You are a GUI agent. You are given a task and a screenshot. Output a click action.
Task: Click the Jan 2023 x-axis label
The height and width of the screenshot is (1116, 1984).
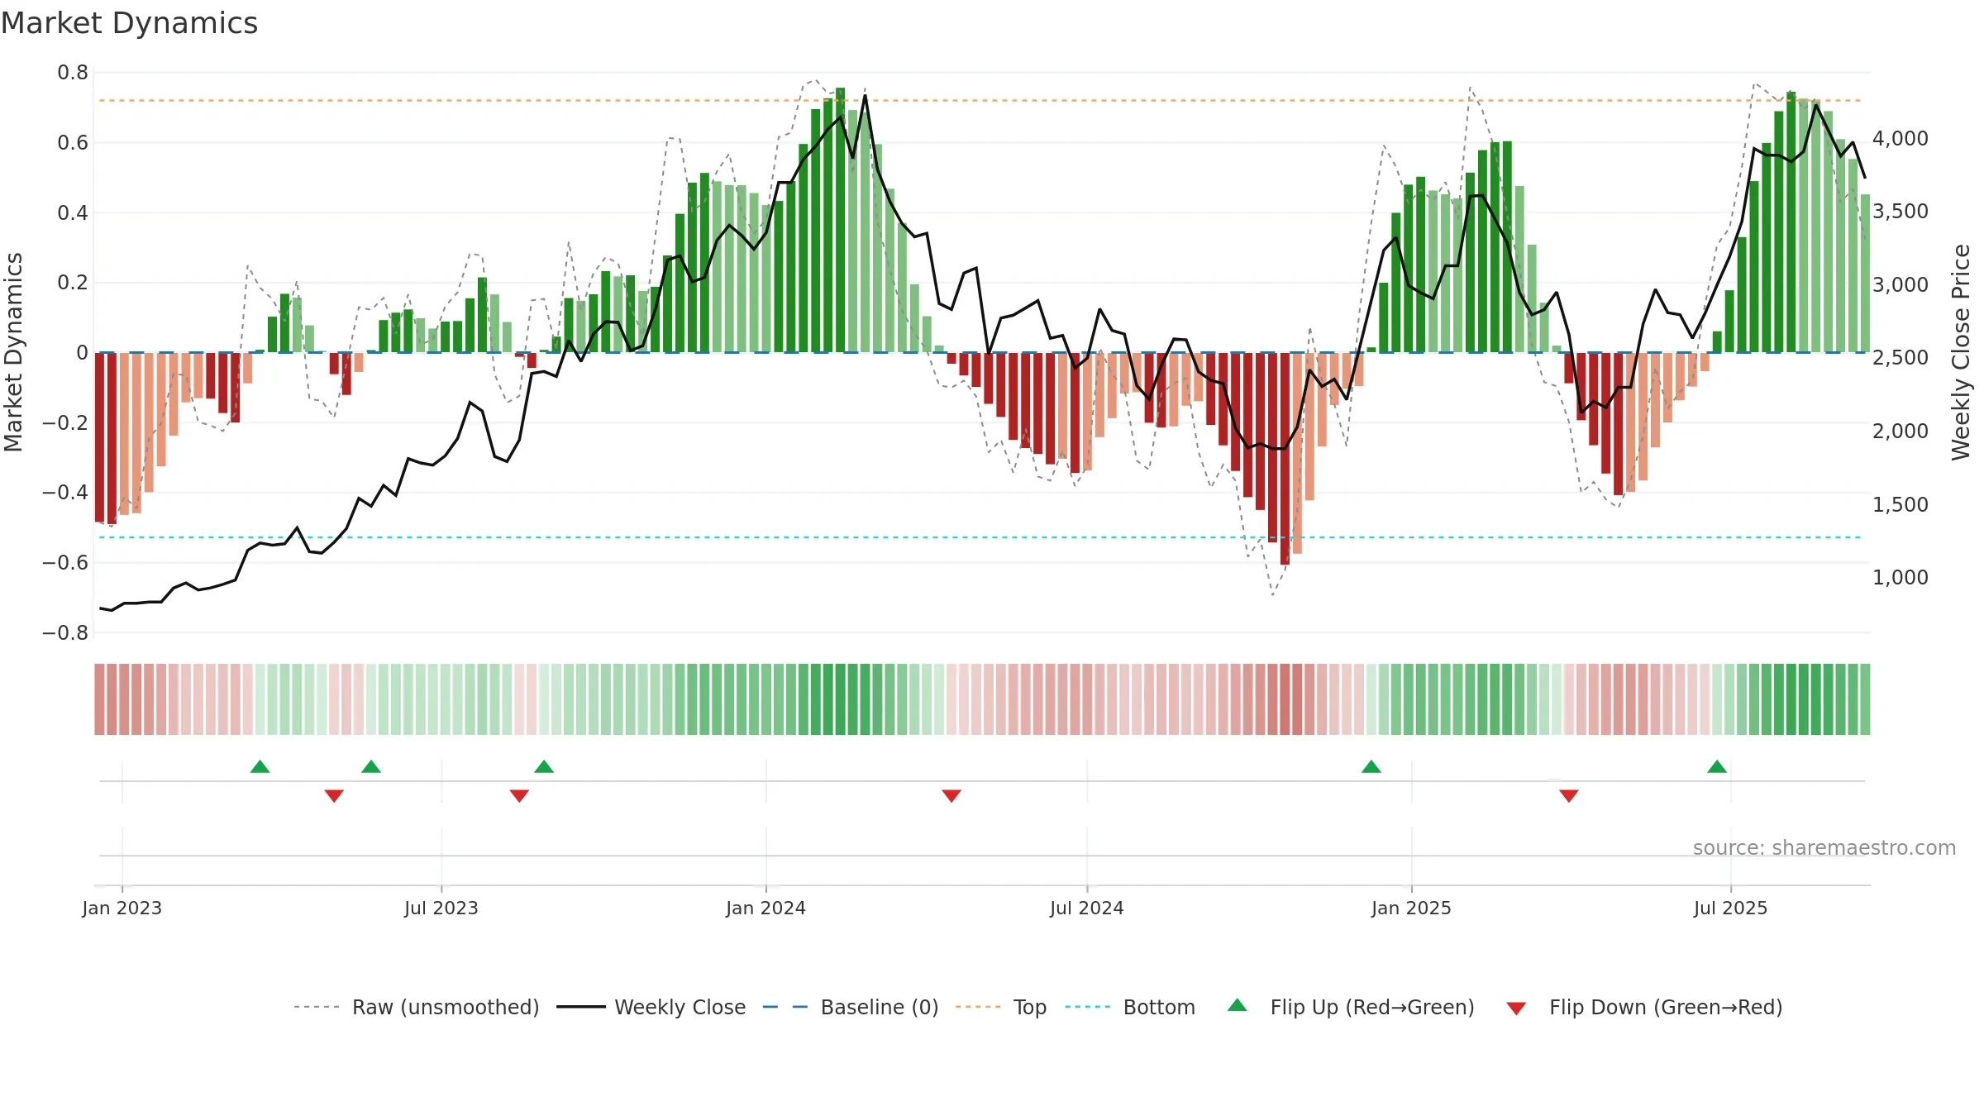tap(122, 908)
